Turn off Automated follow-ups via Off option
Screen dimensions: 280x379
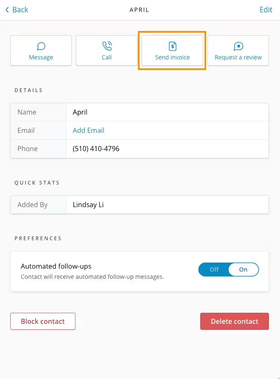click(214, 270)
